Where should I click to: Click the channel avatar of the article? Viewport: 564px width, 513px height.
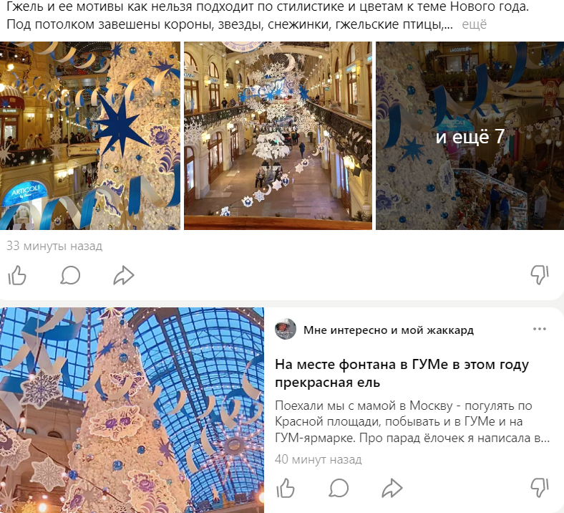[x=286, y=329]
